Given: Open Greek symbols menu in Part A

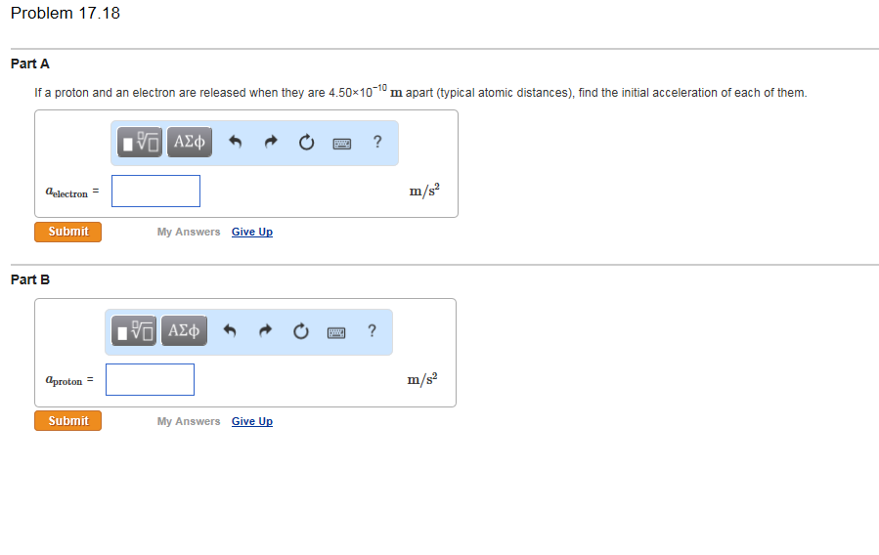Looking at the screenshot, I should [x=190, y=143].
